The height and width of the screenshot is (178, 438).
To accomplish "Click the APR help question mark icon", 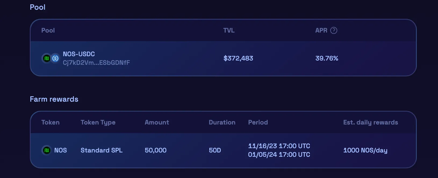I will [334, 31].
